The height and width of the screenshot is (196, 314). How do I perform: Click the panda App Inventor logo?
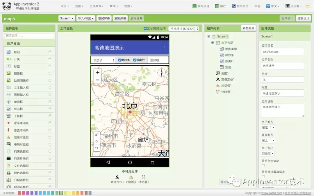7,6
